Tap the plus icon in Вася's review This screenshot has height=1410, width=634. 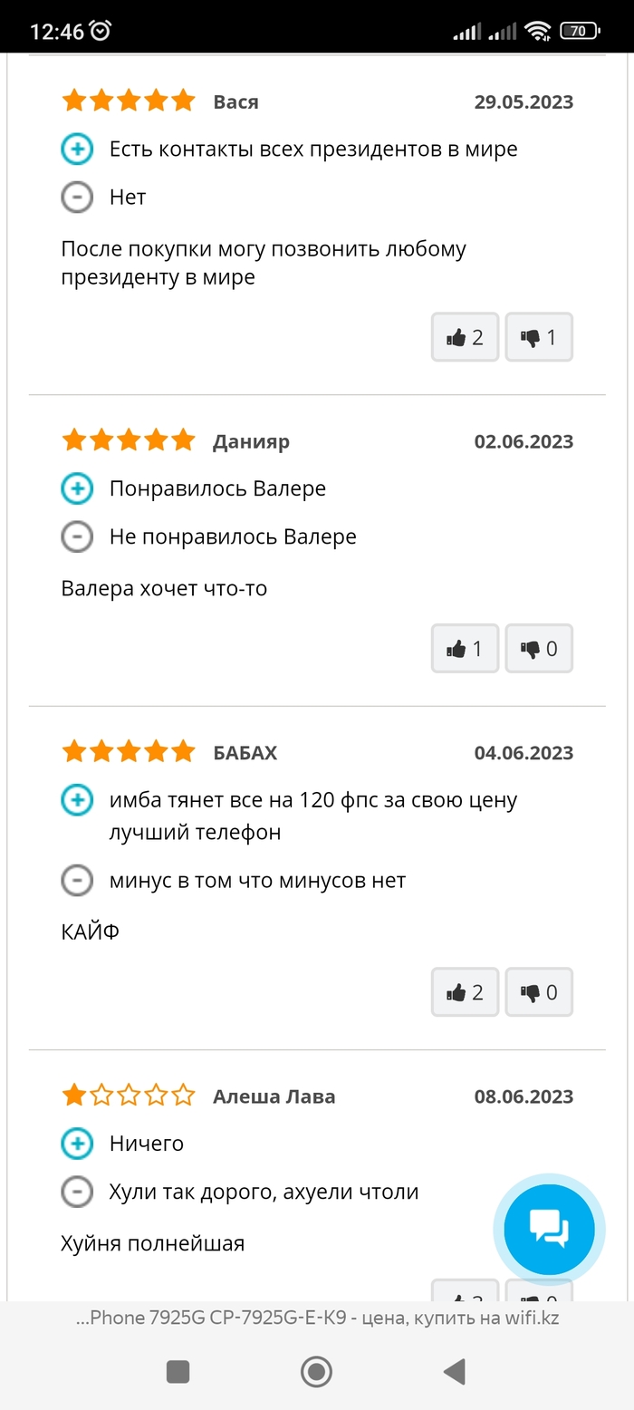[x=77, y=149]
